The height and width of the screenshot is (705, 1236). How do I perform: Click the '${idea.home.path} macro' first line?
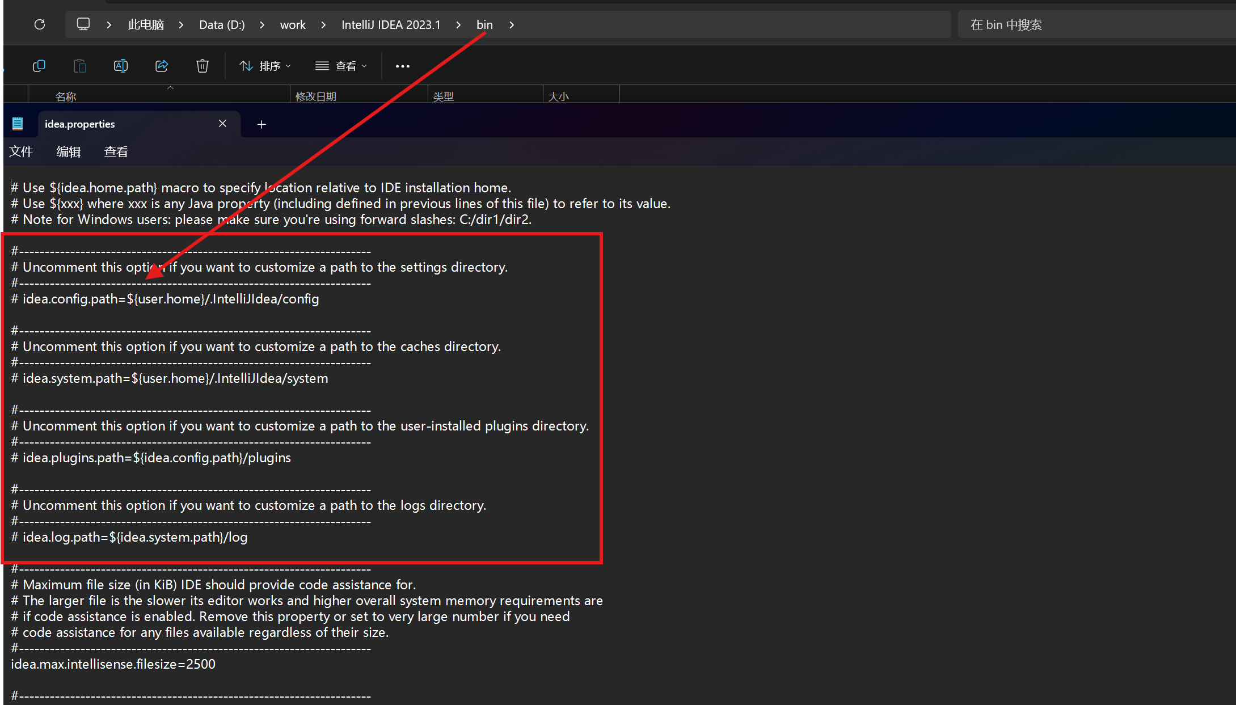(261, 188)
